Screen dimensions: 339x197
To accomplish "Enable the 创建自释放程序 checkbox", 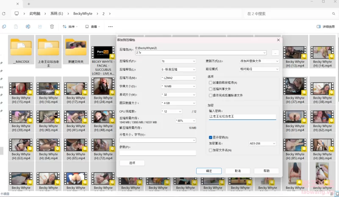I will click(x=211, y=83).
